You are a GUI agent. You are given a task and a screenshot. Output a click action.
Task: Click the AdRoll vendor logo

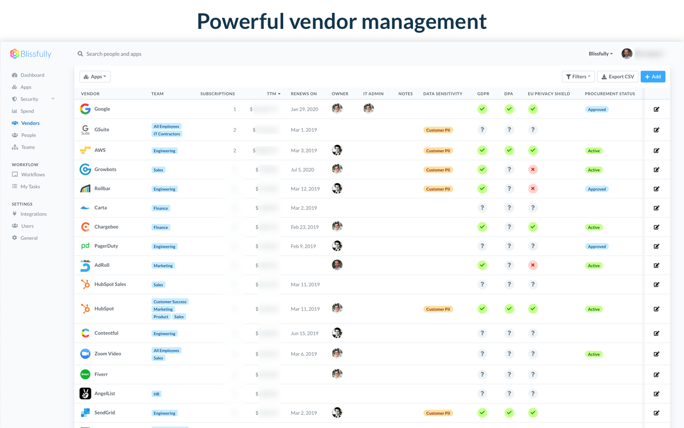tap(85, 265)
